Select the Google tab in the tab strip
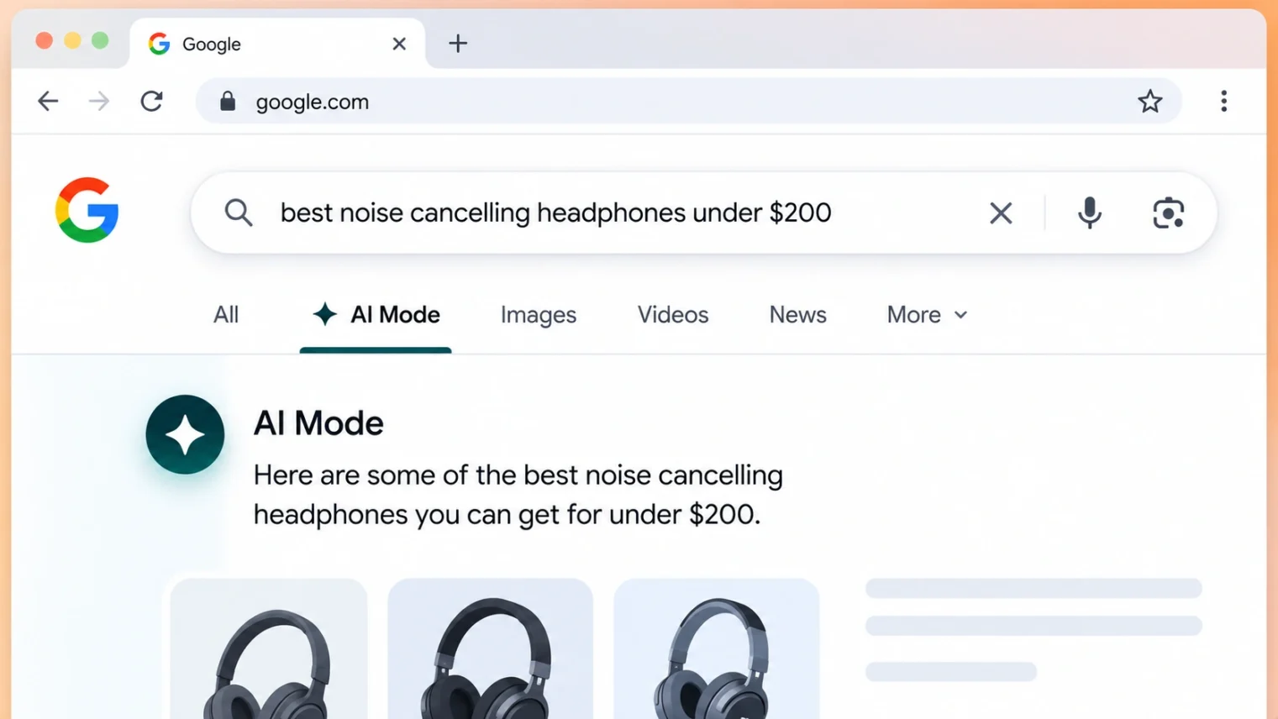Viewport: 1278px width, 719px height. 277,44
